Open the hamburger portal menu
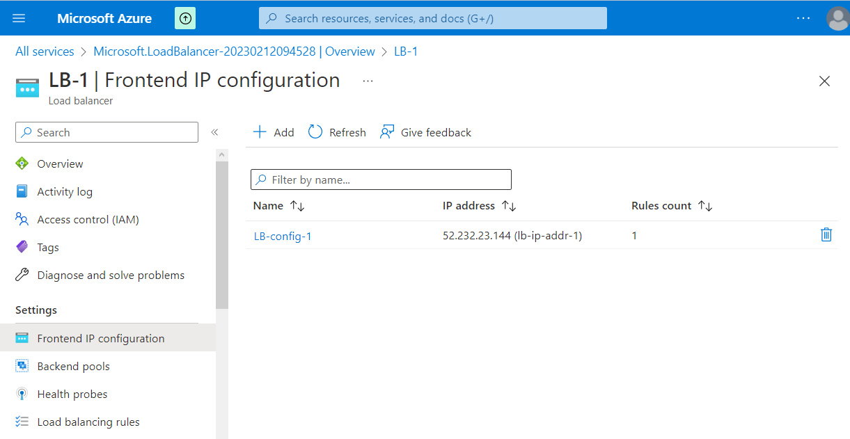The image size is (850, 439). click(19, 18)
